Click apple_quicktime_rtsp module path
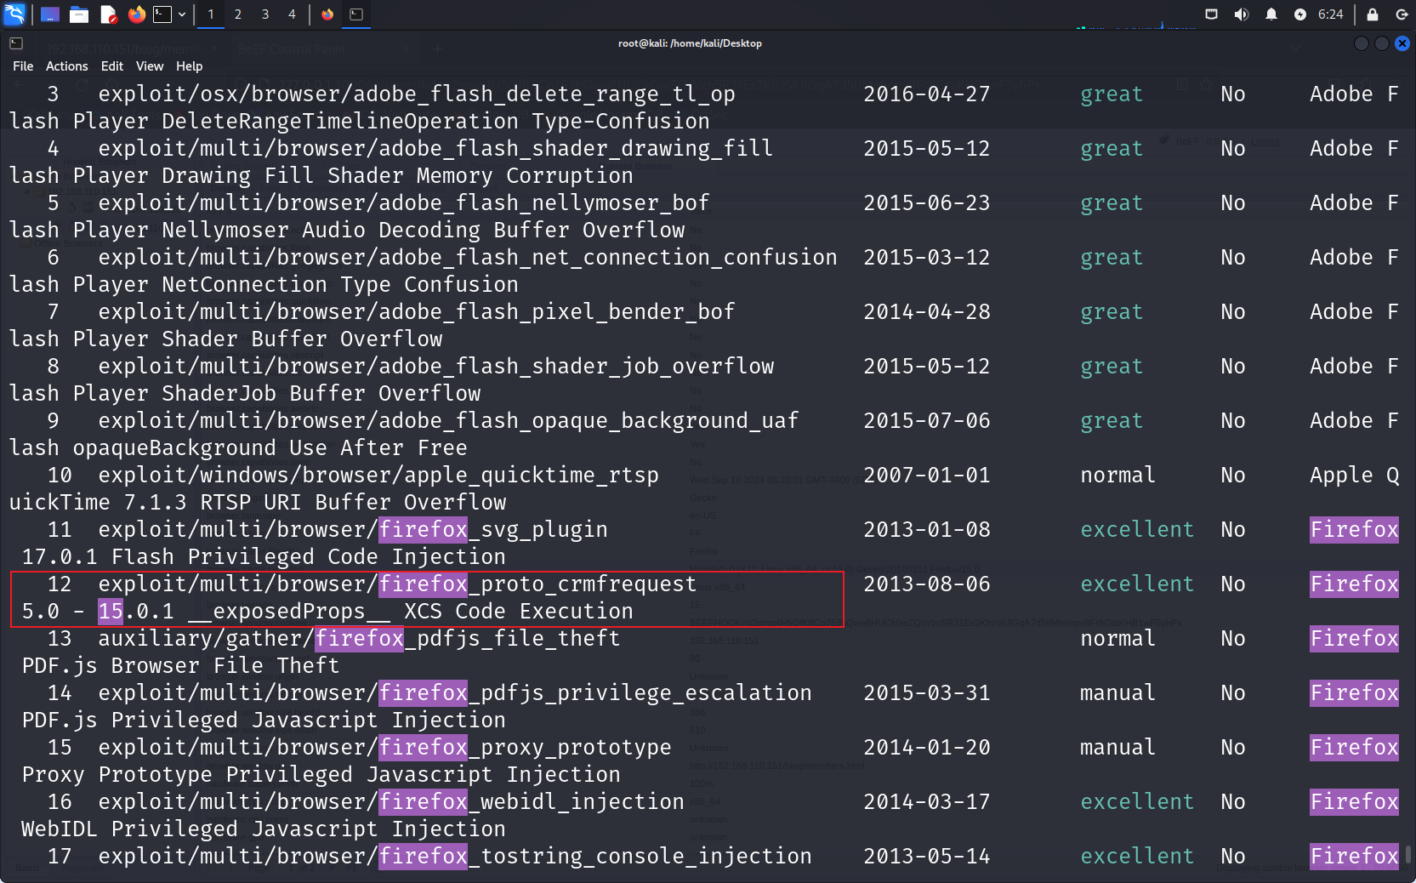The image size is (1416, 883). pos(378,475)
